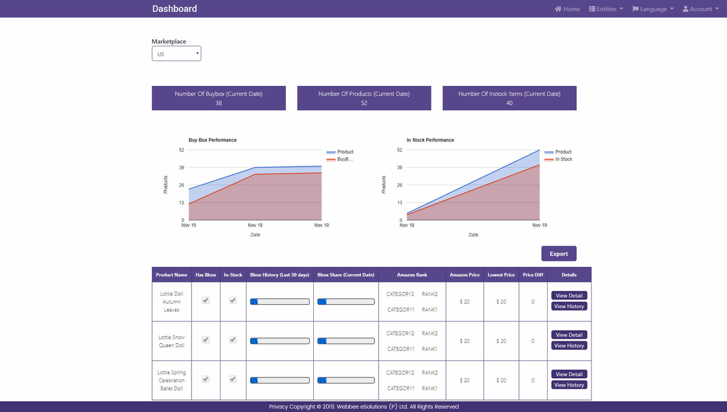The height and width of the screenshot is (412, 727).
Task: Click the Amazon Rank column header
Action: [x=412, y=275]
